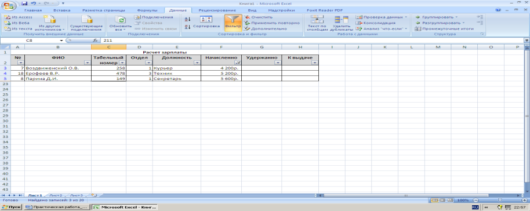
Task: Open filter dropdown for Табельный номер column
Action: [122, 63]
